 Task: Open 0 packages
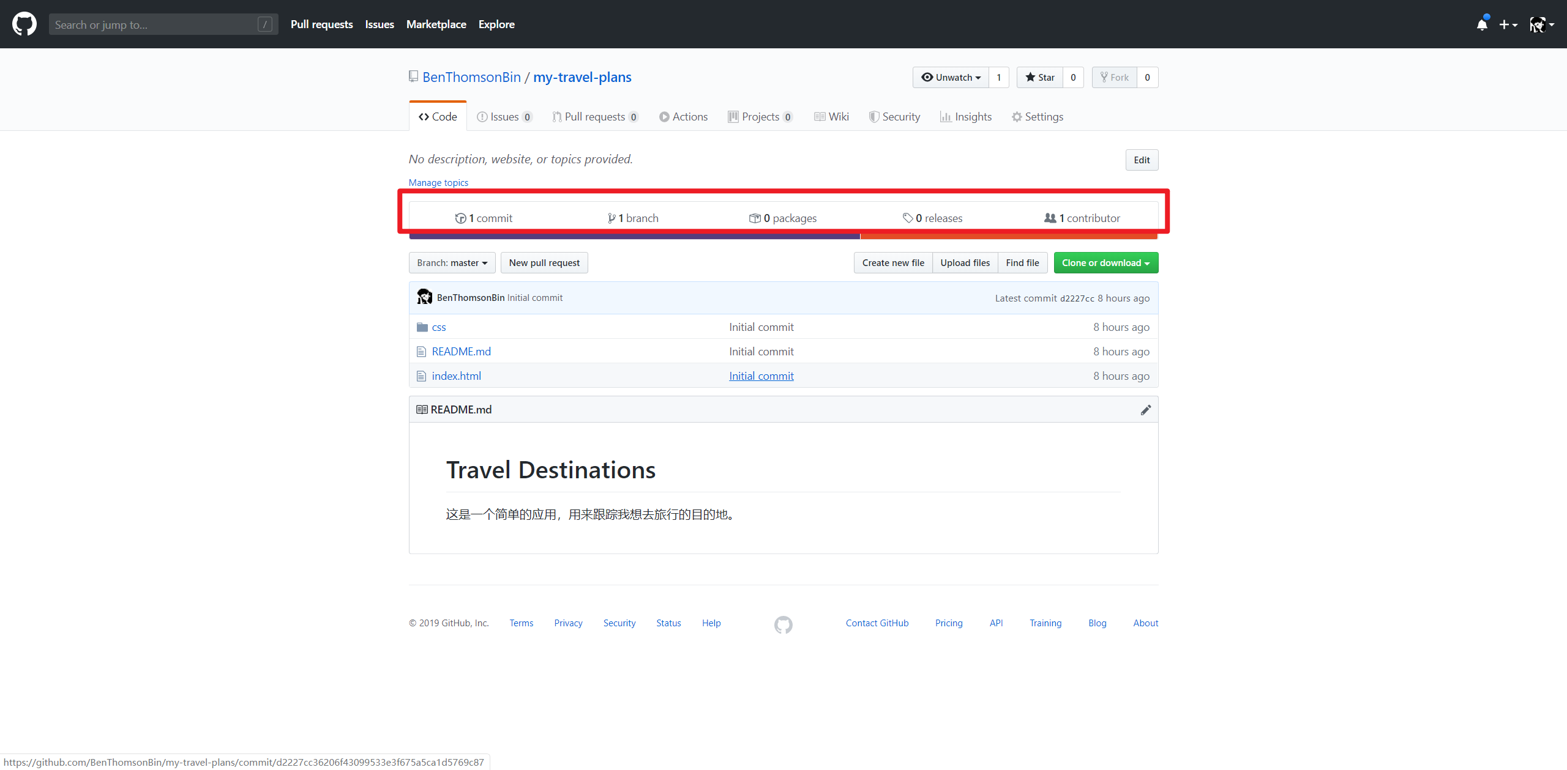(x=783, y=218)
